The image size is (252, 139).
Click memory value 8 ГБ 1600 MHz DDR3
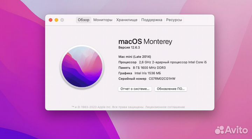(149, 68)
